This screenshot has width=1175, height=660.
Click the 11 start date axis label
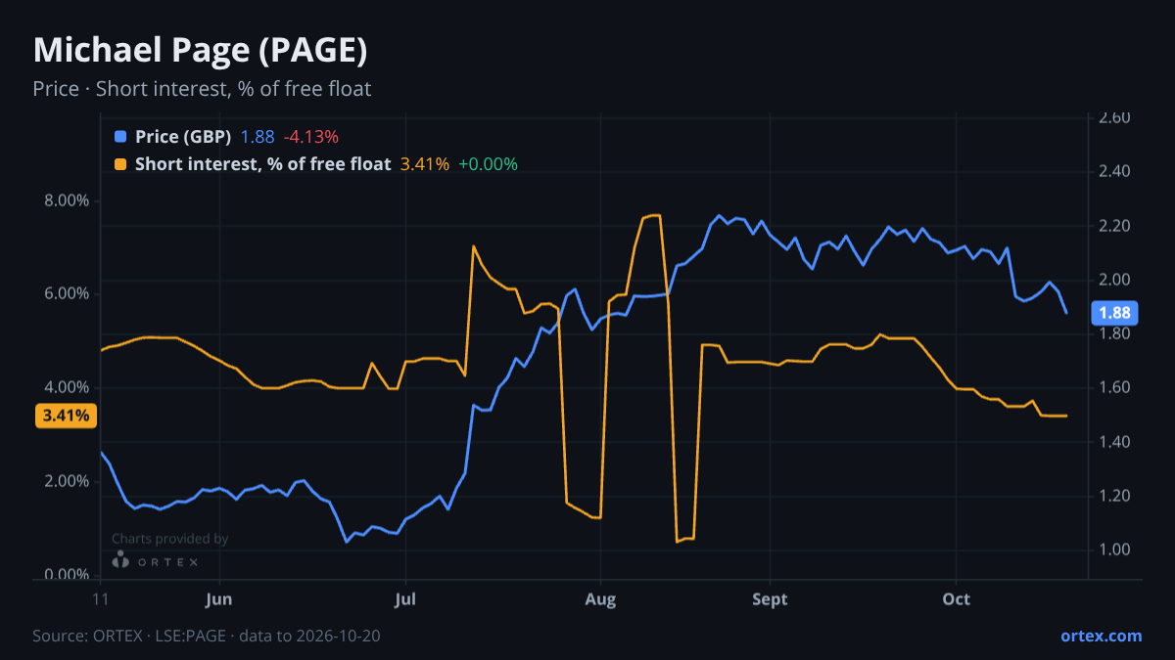pyautogui.click(x=100, y=599)
